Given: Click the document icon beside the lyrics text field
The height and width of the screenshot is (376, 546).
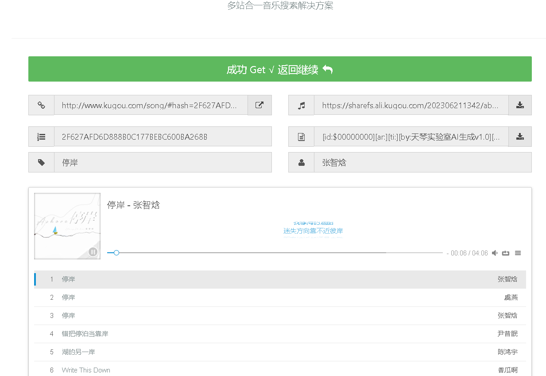Looking at the screenshot, I should point(301,137).
